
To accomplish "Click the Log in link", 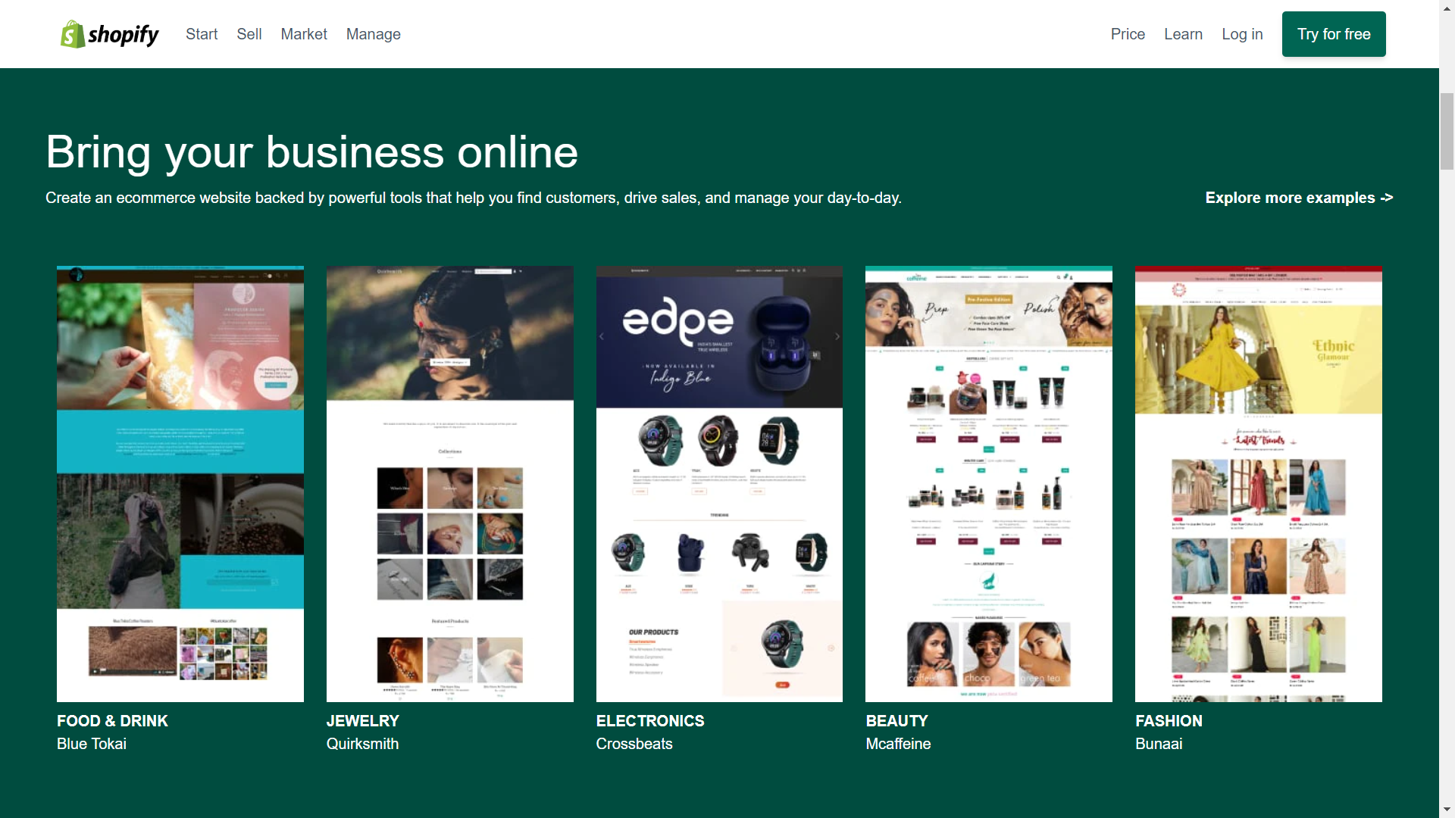I will [1242, 34].
